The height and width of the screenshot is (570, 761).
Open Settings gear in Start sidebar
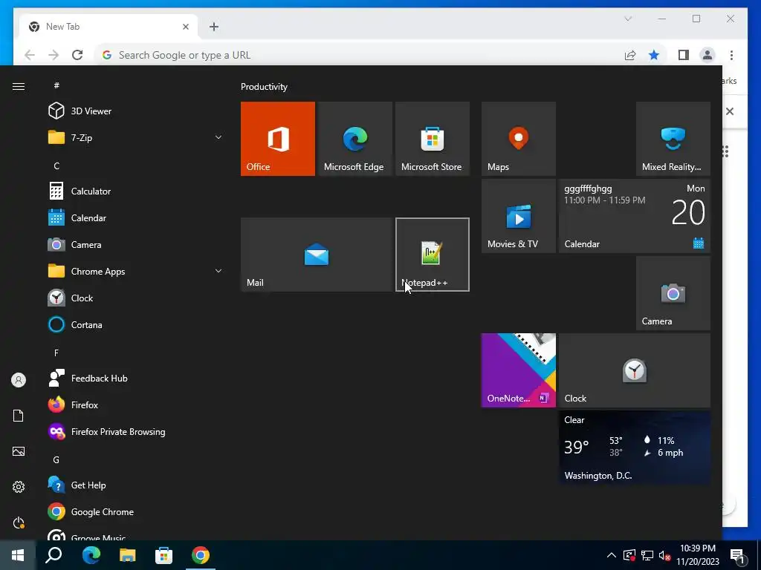[x=19, y=487]
